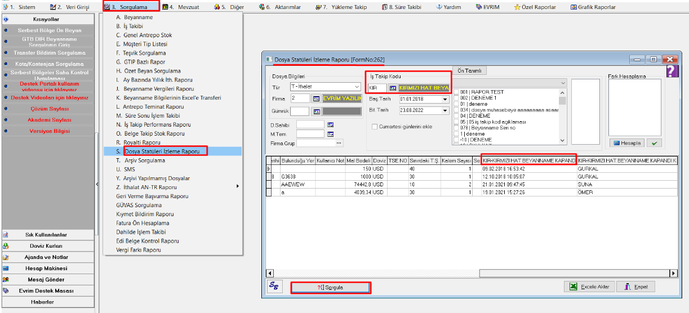This screenshot has width=689, height=313.
Task: Click the Excele Aktar button
Action: [589, 287]
